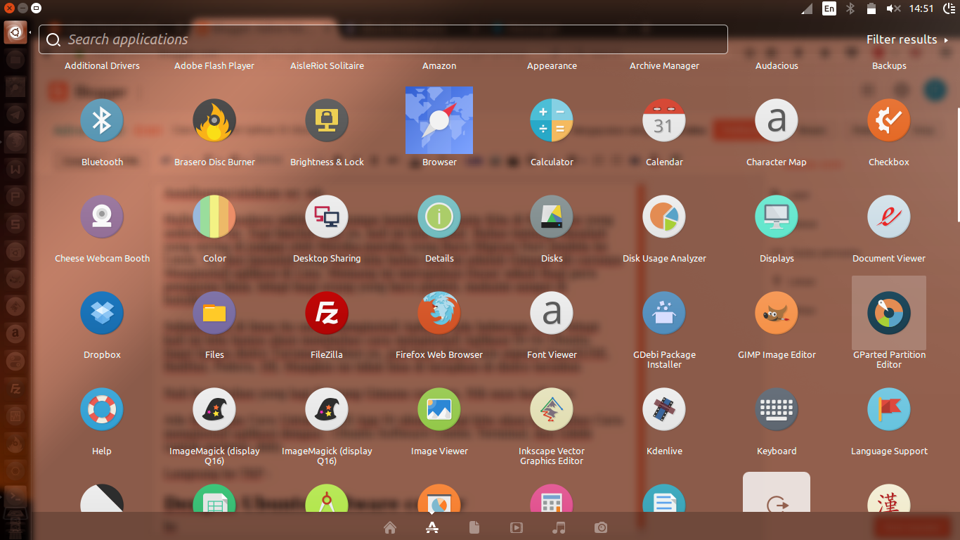Open GParted Partition Editor
This screenshot has width=960, height=540.
pyautogui.click(x=889, y=313)
